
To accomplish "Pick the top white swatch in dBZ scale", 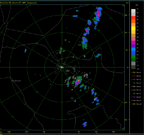I will (133, 11).
